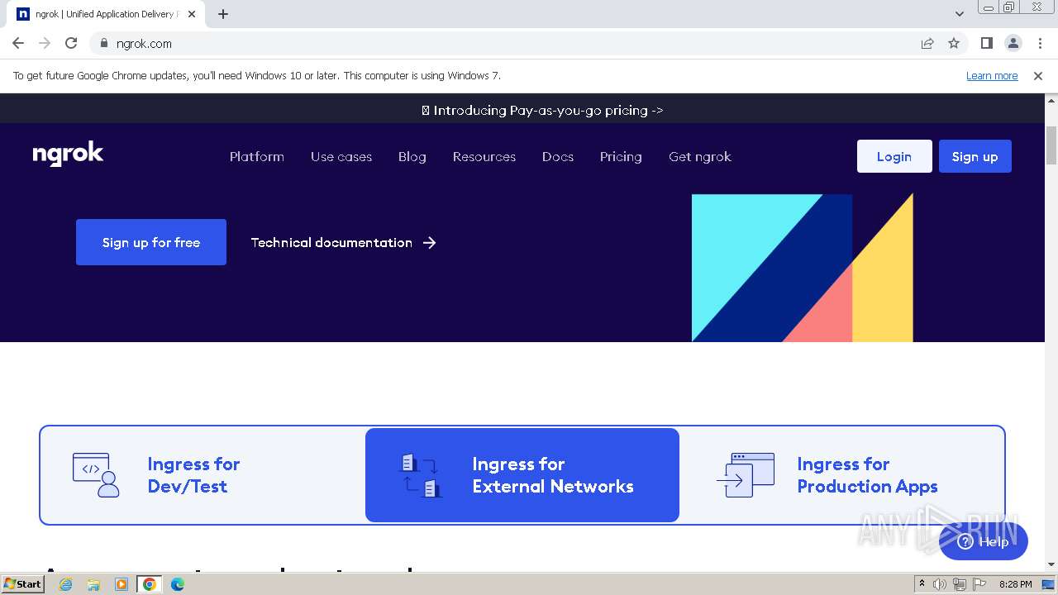This screenshot has height=595, width=1058.
Task: Click the External Networks servers icon
Action: [x=420, y=475]
